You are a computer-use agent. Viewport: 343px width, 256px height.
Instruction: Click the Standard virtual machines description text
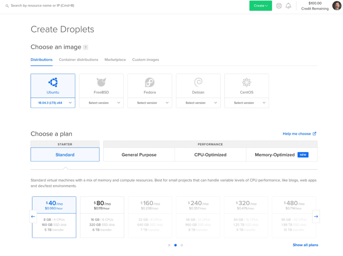(174, 183)
